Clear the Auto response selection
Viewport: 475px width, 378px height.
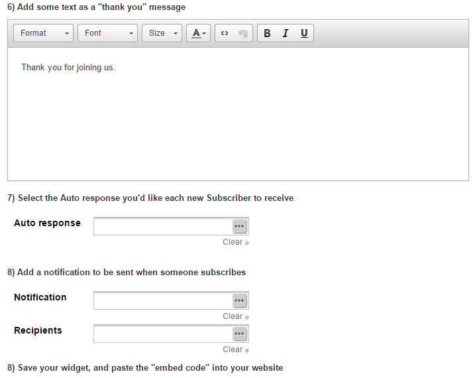(235, 242)
